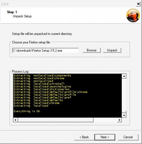142x144 pixels.
Task: Click the log scroll left arrow
Action: (x=15, y=120)
